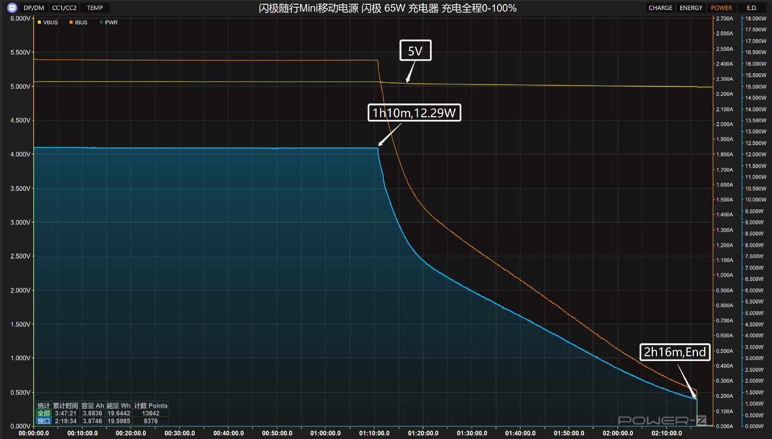Select the 窗口 statistics row label
This screenshot has height=439, width=772.
pyautogui.click(x=44, y=421)
